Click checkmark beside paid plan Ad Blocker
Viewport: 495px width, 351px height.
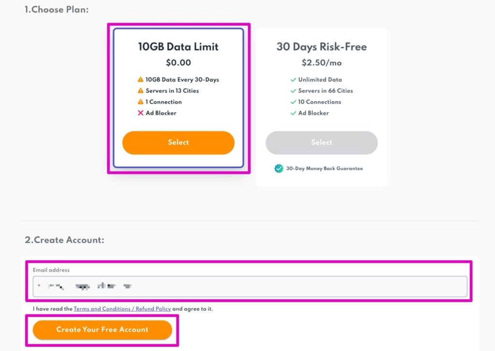tap(293, 113)
